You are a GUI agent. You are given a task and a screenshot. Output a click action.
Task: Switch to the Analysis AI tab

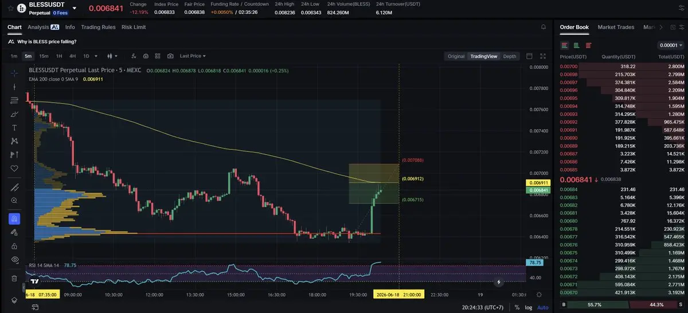[44, 27]
